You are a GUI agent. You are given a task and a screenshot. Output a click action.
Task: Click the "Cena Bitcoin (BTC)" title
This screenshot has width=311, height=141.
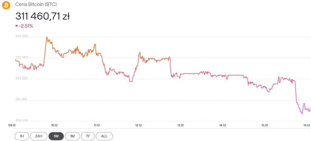click(36, 5)
